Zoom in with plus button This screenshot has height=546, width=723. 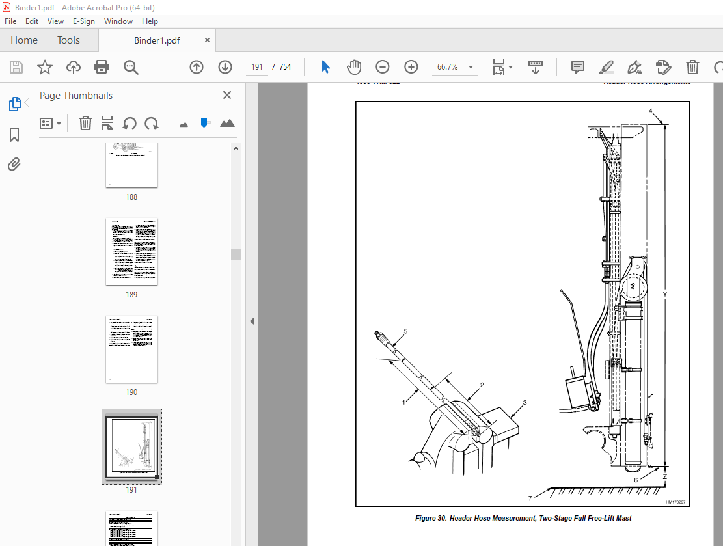click(411, 67)
